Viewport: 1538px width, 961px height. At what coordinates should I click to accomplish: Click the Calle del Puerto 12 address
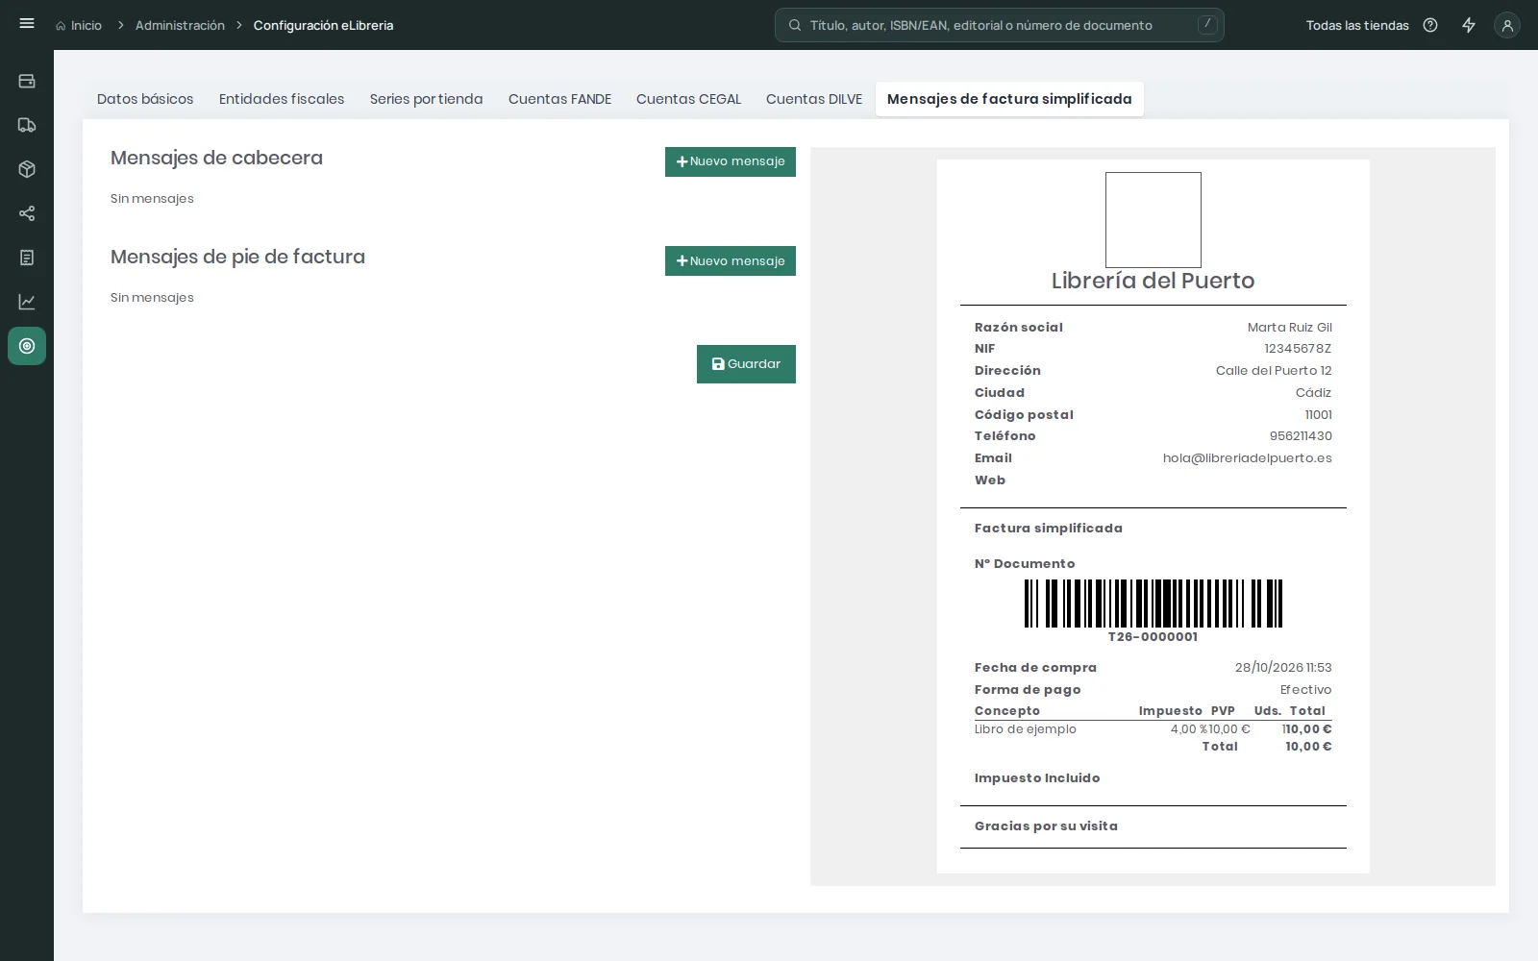coord(1274,371)
